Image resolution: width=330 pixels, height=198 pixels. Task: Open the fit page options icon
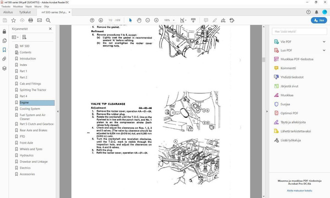pos(183,20)
